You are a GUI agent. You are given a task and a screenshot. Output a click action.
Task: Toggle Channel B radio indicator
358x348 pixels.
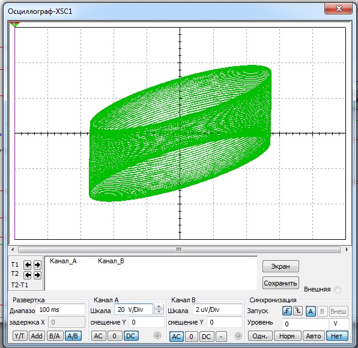(238, 336)
